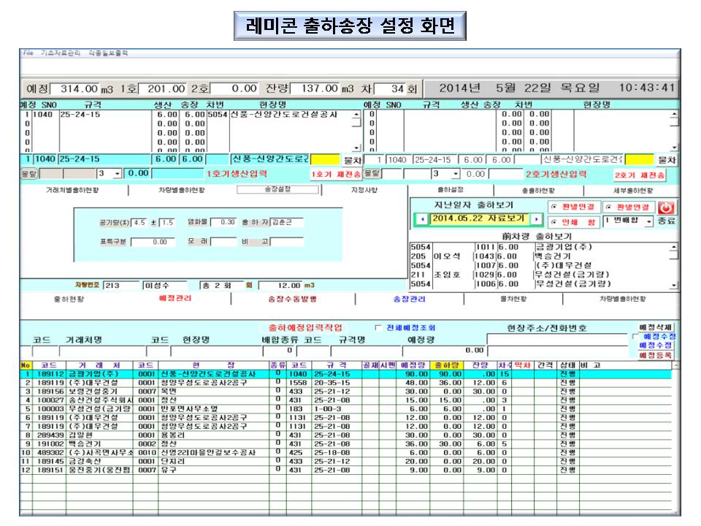Open the 송장수동발행 tab
This screenshot has width=701, height=526.
[292, 299]
